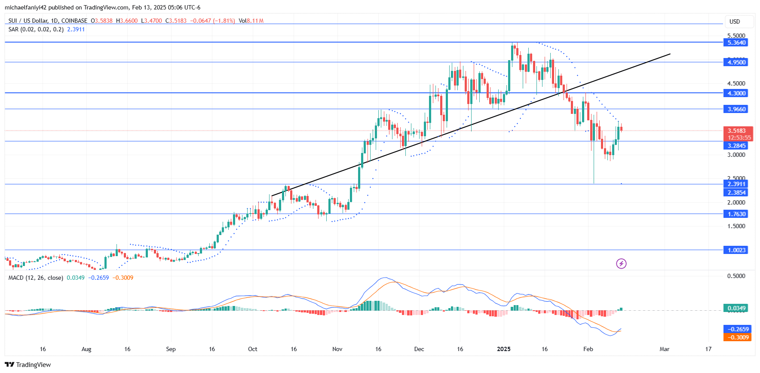Select the MACD (12, 26, close) indicator label
The height and width of the screenshot is (373, 760).
36,278
